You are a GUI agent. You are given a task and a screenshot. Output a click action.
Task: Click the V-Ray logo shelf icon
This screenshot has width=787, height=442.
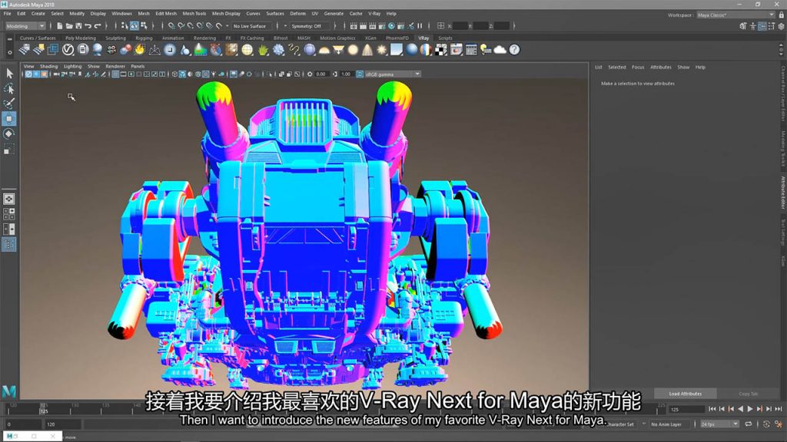[x=68, y=50]
